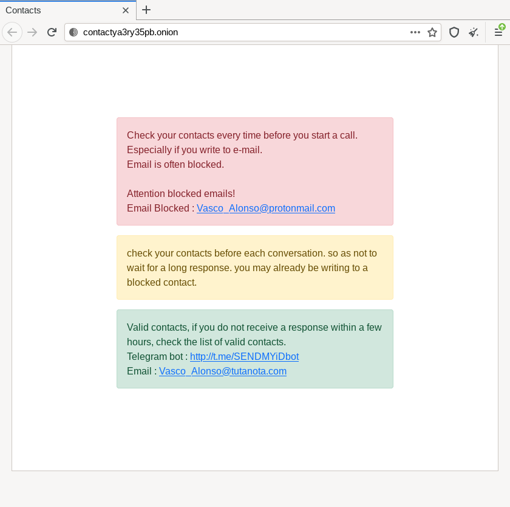Open the Vasco_Alonso@protonmail.com link
The width and height of the screenshot is (510, 507).
[x=266, y=208]
